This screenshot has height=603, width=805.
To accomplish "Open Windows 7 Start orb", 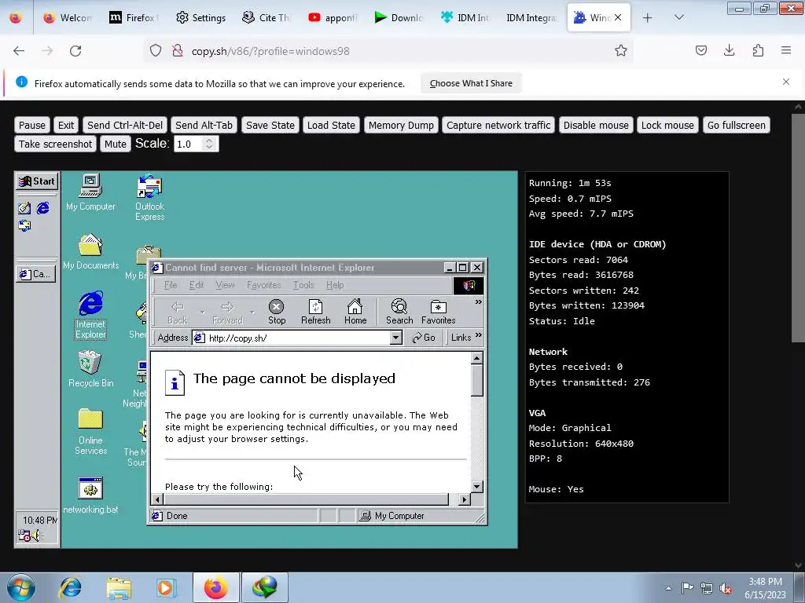I will click(x=21, y=587).
